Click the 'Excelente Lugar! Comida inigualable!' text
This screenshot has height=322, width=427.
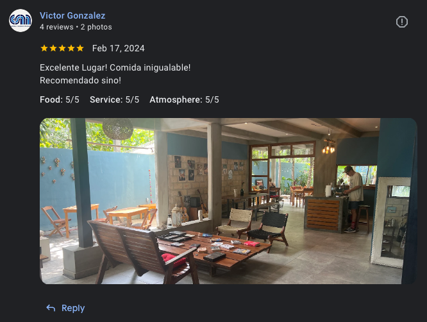click(x=115, y=67)
